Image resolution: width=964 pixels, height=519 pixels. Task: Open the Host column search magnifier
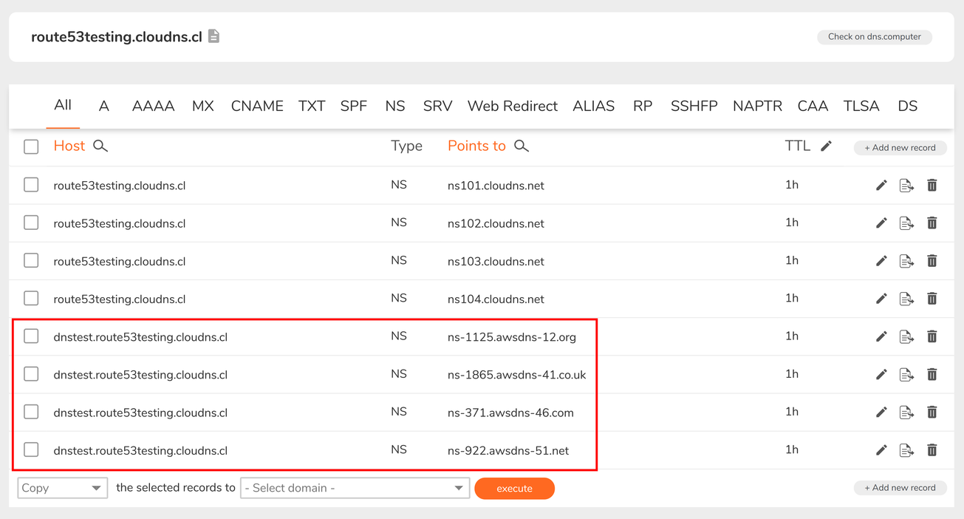click(100, 146)
